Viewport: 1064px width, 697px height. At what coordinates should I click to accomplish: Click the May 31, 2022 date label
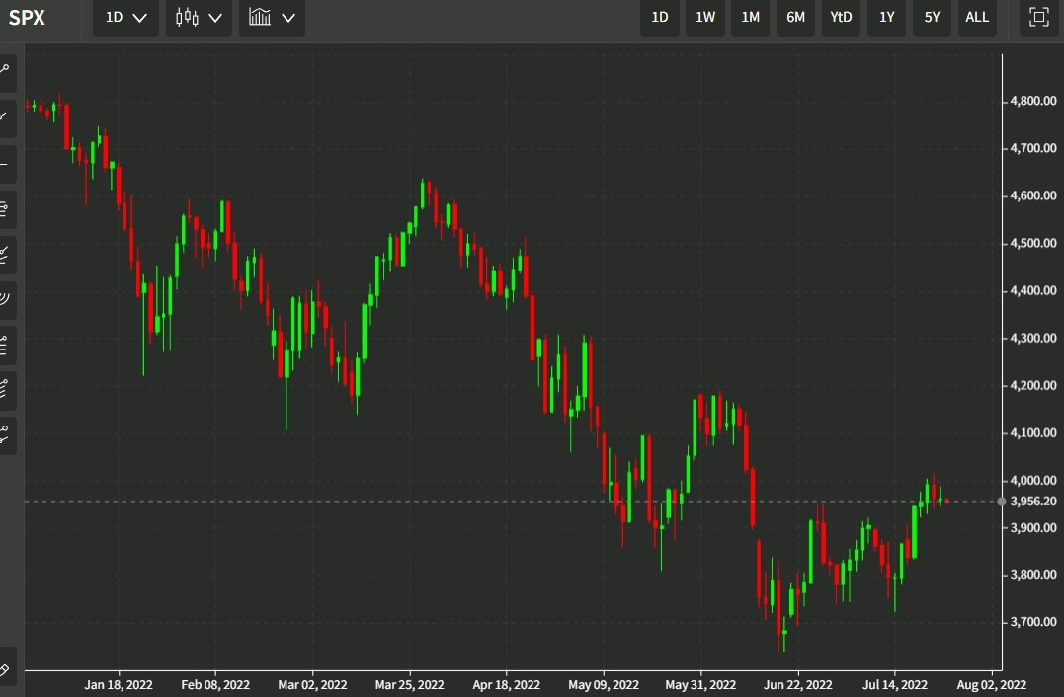coord(700,685)
